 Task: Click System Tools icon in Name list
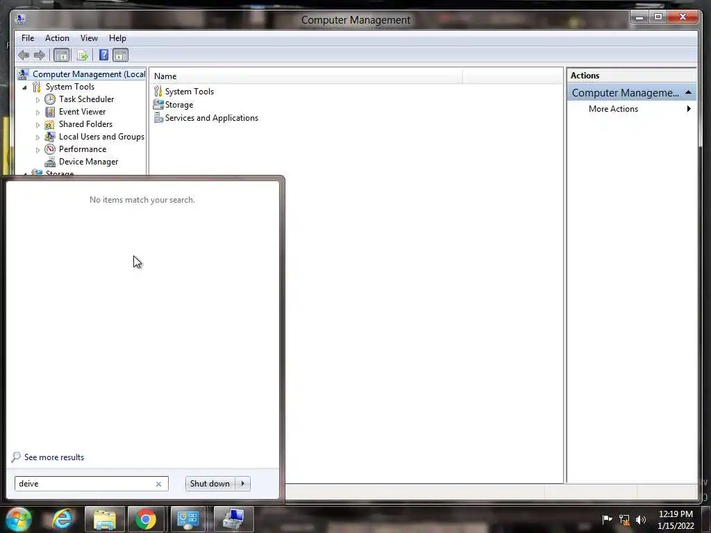click(x=158, y=91)
